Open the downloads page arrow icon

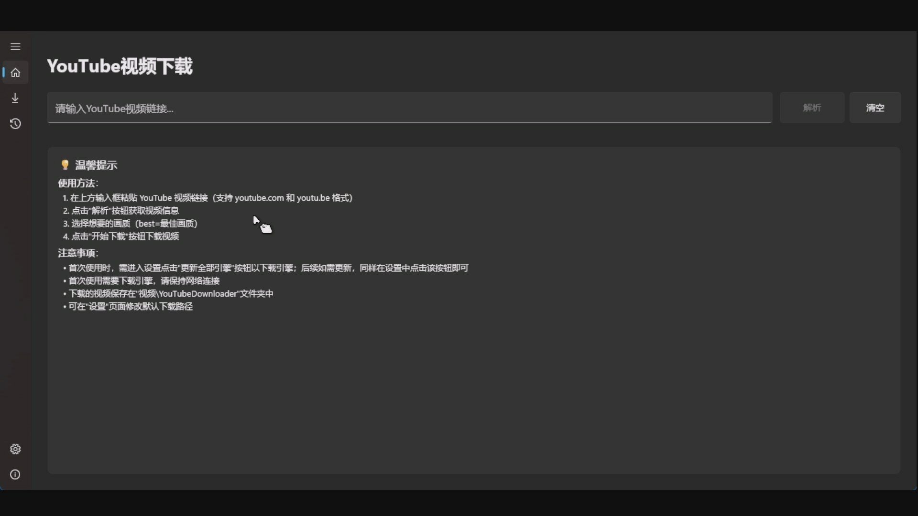tap(15, 98)
